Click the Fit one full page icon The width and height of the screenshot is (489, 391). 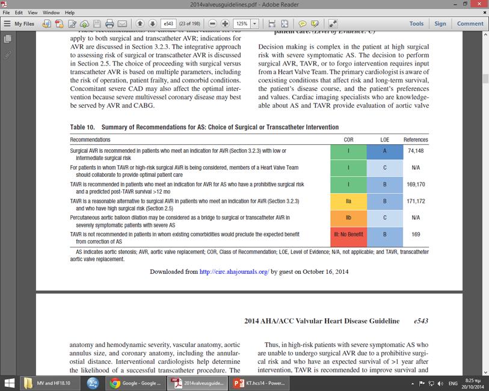[284, 23]
